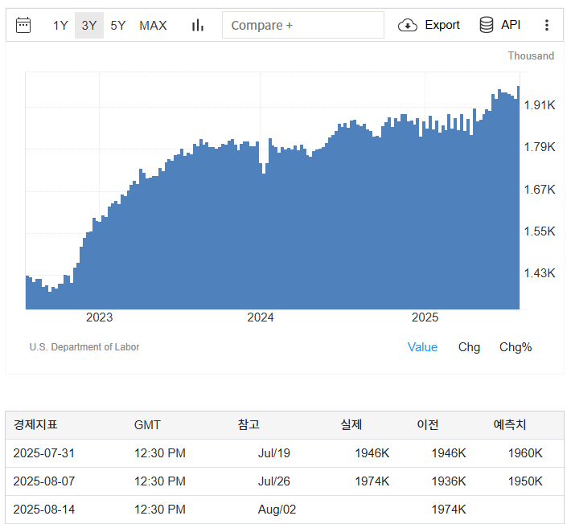Show MAX historical range
This screenshot has width=571, height=524.
click(153, 25)
